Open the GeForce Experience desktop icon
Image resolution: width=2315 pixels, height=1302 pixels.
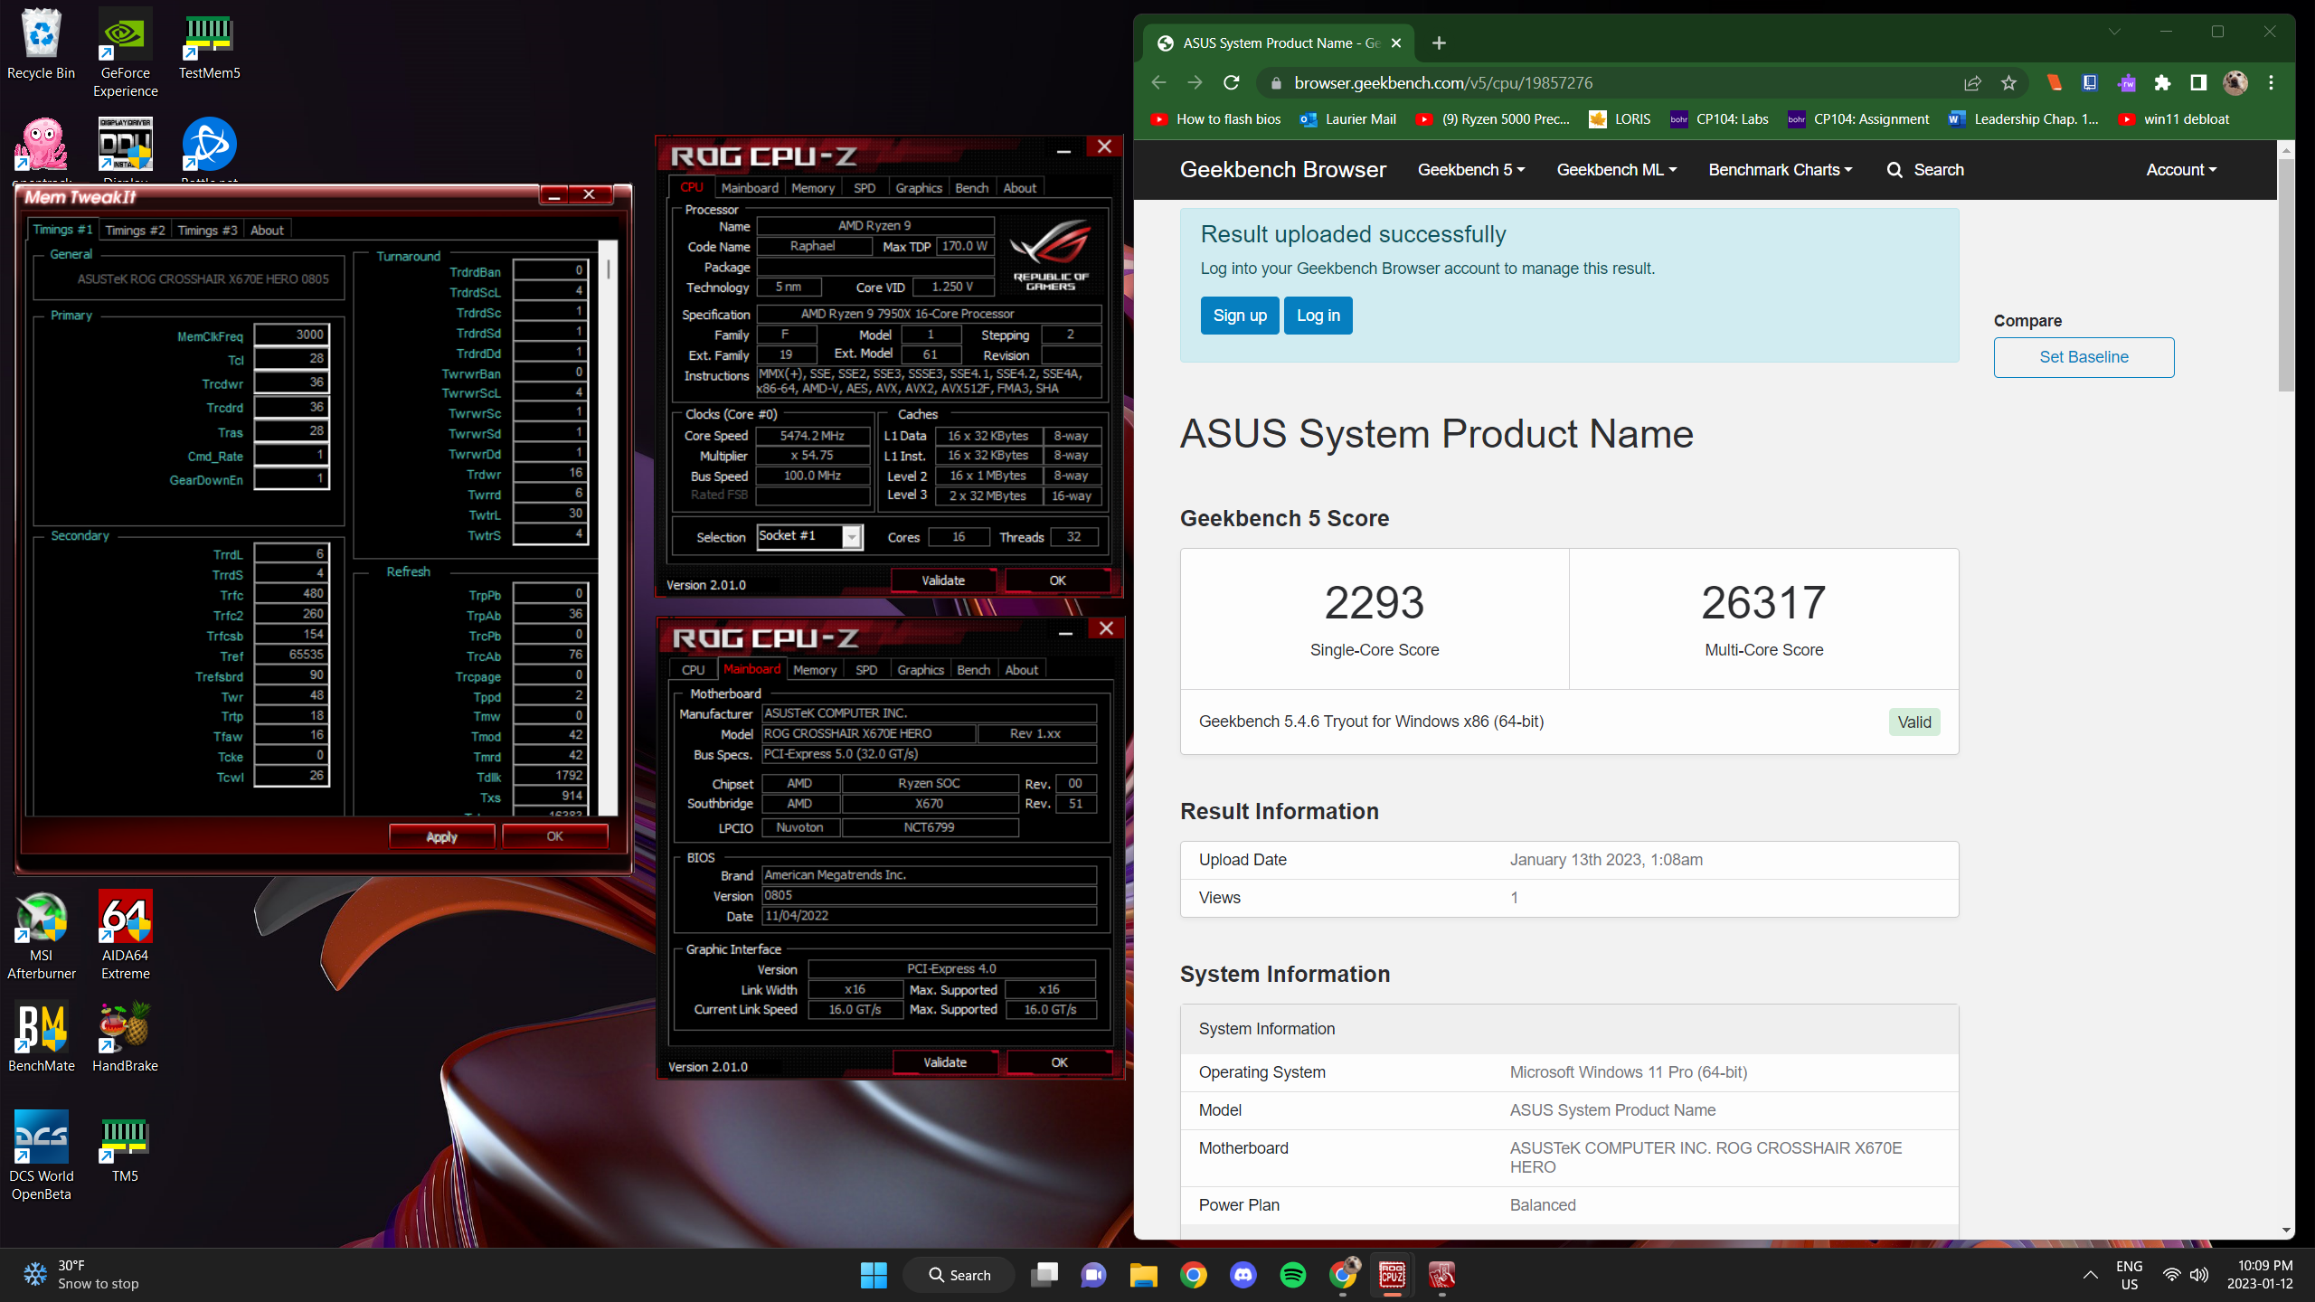[x=125, y=52]
